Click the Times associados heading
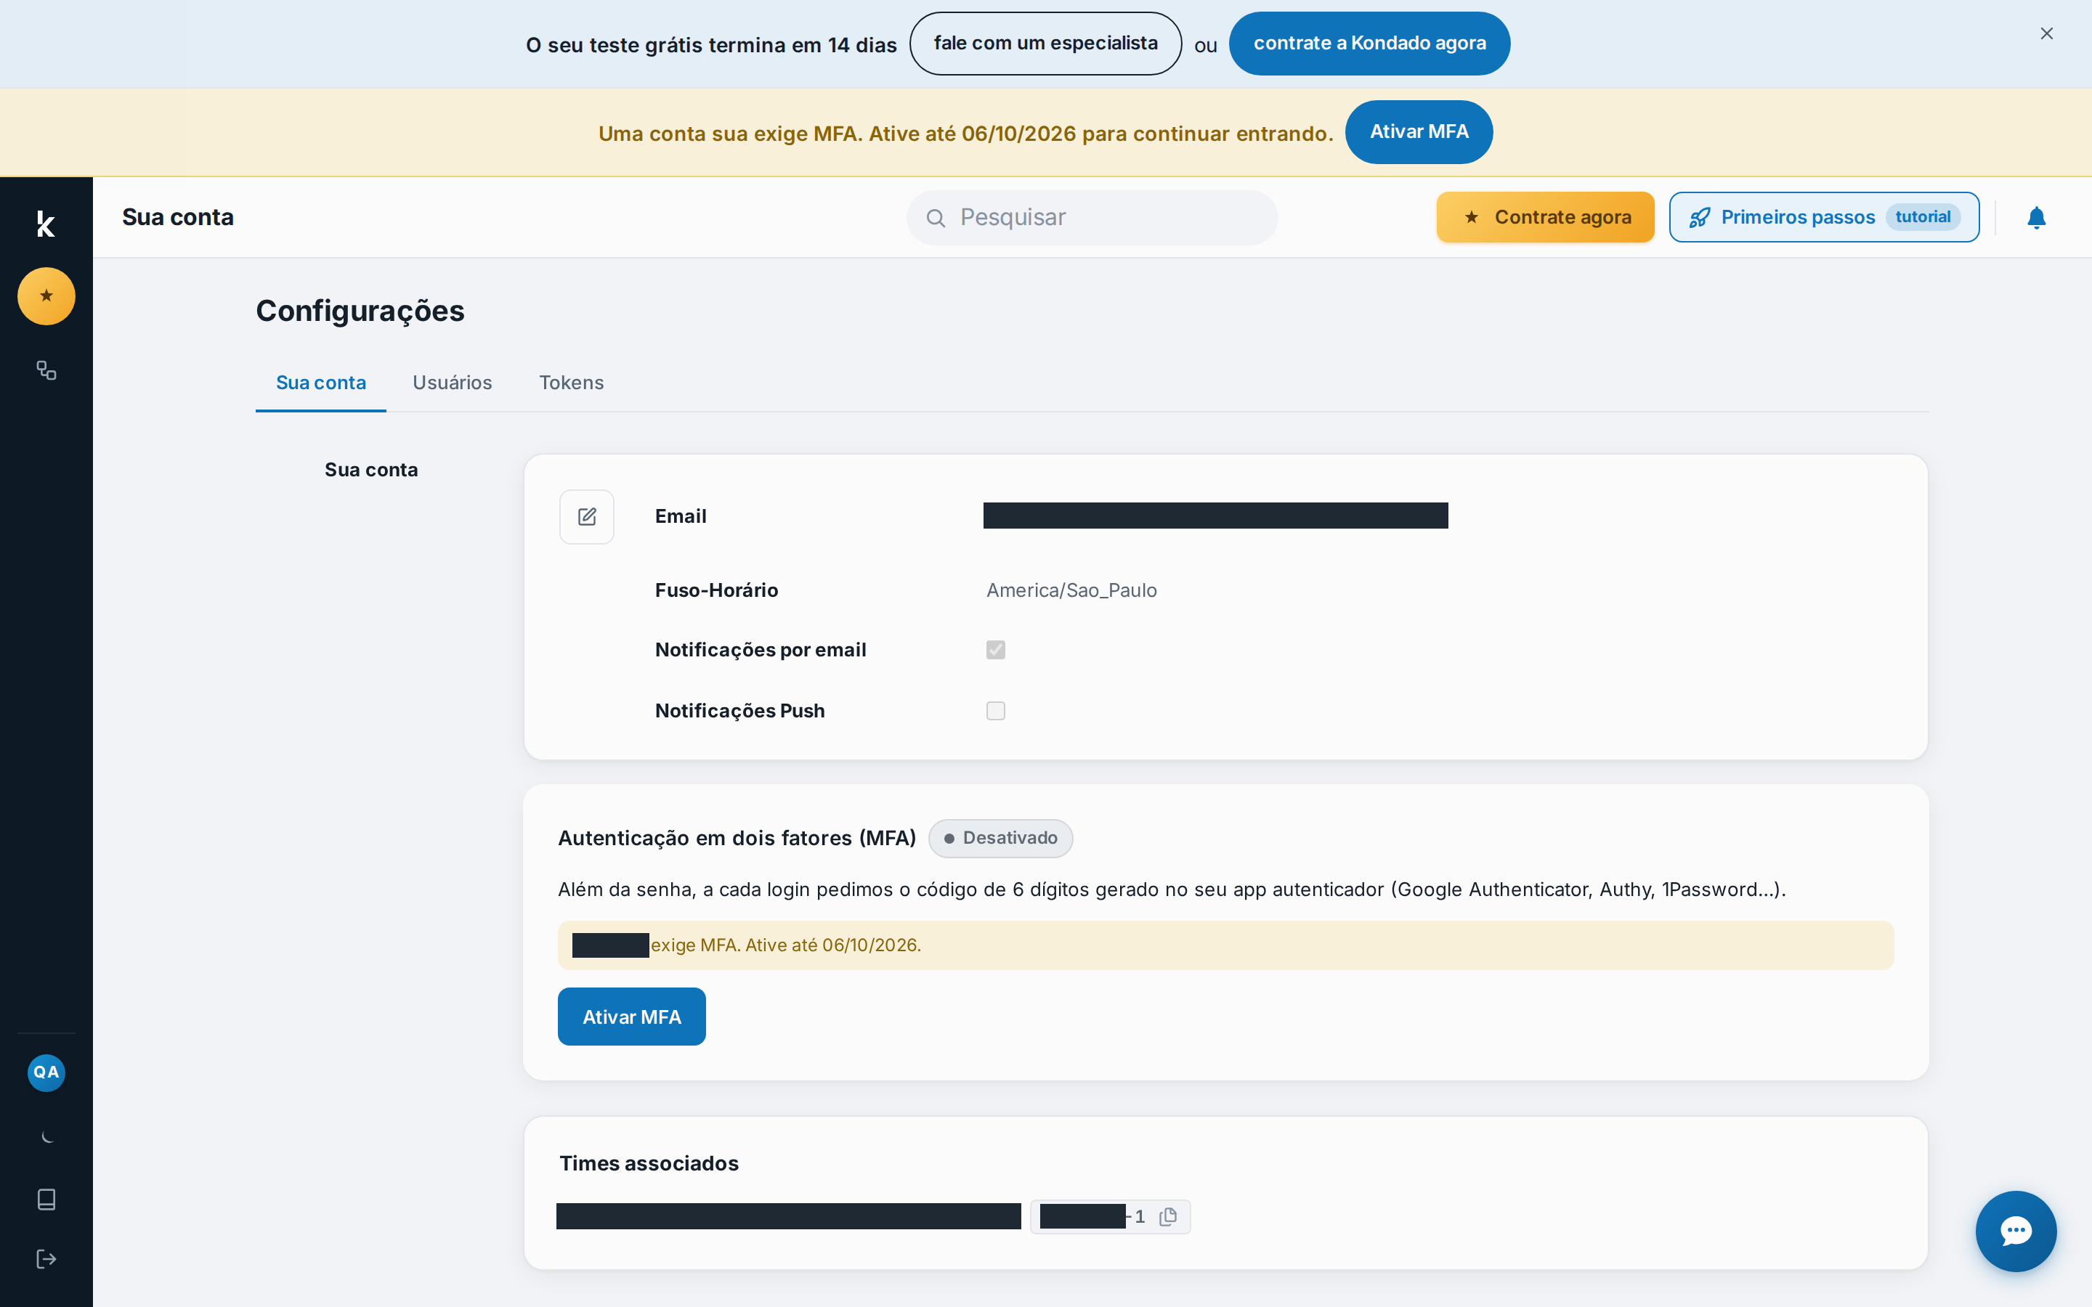This screenshot has height=1307, width=2092. (x=649, y=1163)
